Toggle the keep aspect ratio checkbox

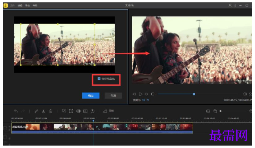(x=99, y=78)
